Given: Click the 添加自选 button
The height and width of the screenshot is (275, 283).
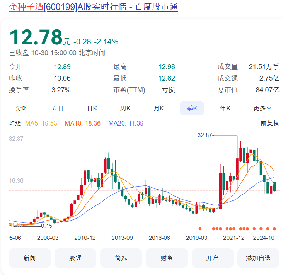Looking at the screenshot, I should tap(258, 258).
